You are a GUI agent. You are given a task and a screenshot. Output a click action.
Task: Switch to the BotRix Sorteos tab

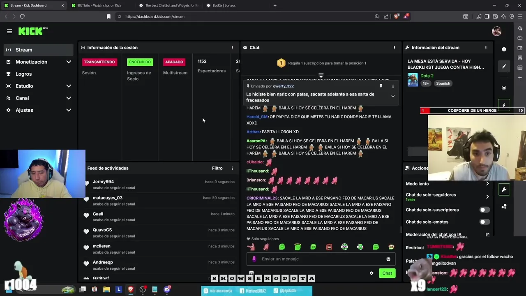pos(236,5)
